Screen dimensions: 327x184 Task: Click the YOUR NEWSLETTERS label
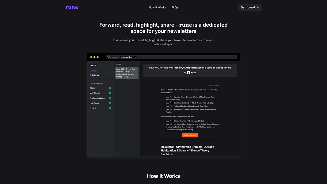point(96,83)
